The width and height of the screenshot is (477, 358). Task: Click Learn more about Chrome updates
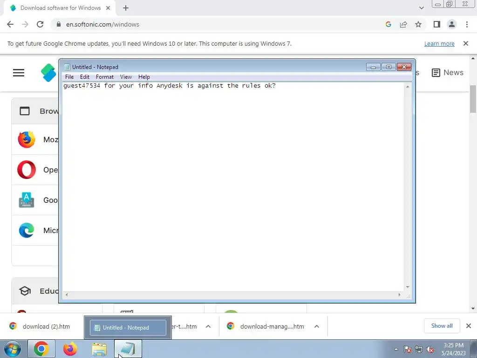pyautogui.click(x=439, y=43)
